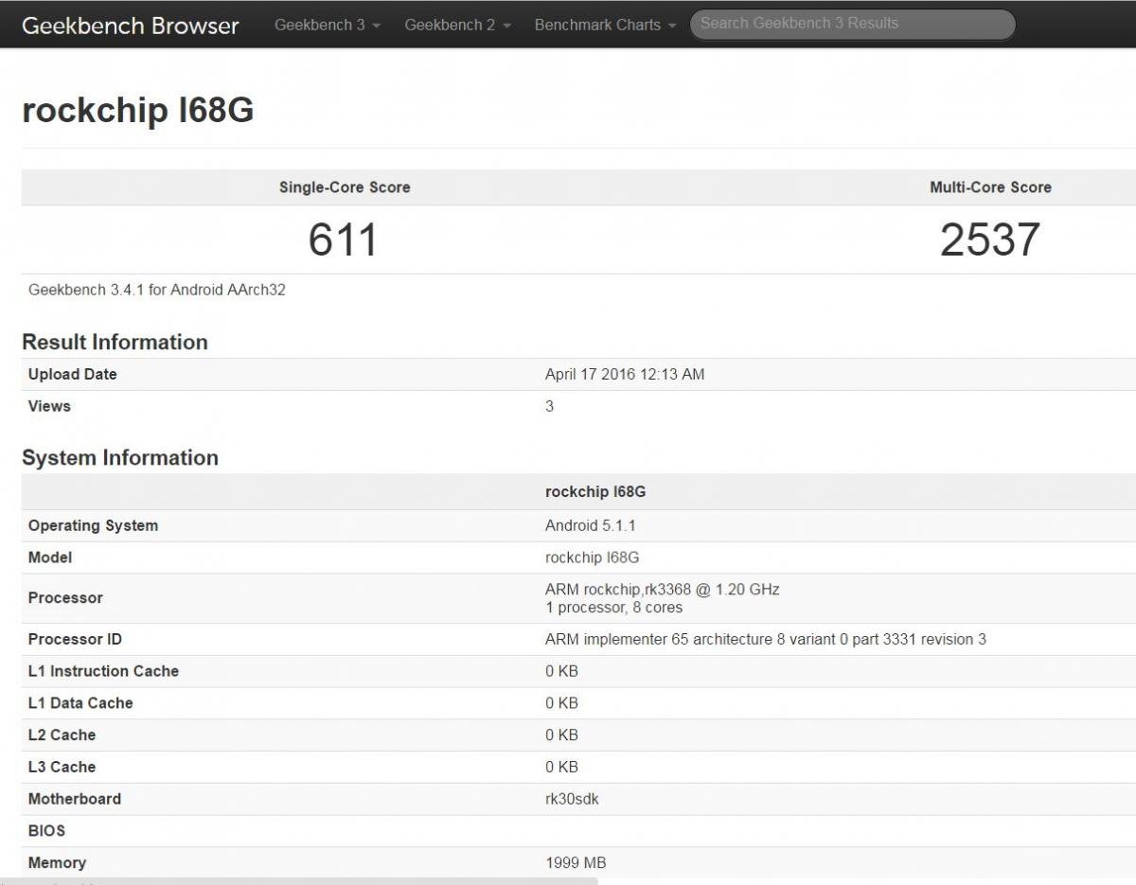Select the BIOS label

46,831
